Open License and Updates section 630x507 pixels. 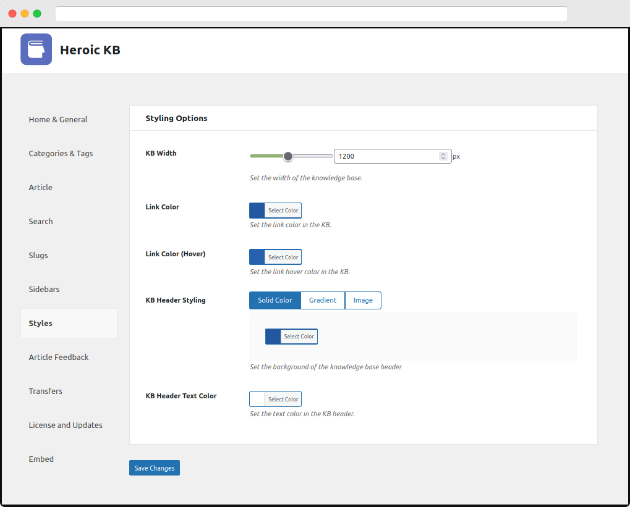click(66, 425)
